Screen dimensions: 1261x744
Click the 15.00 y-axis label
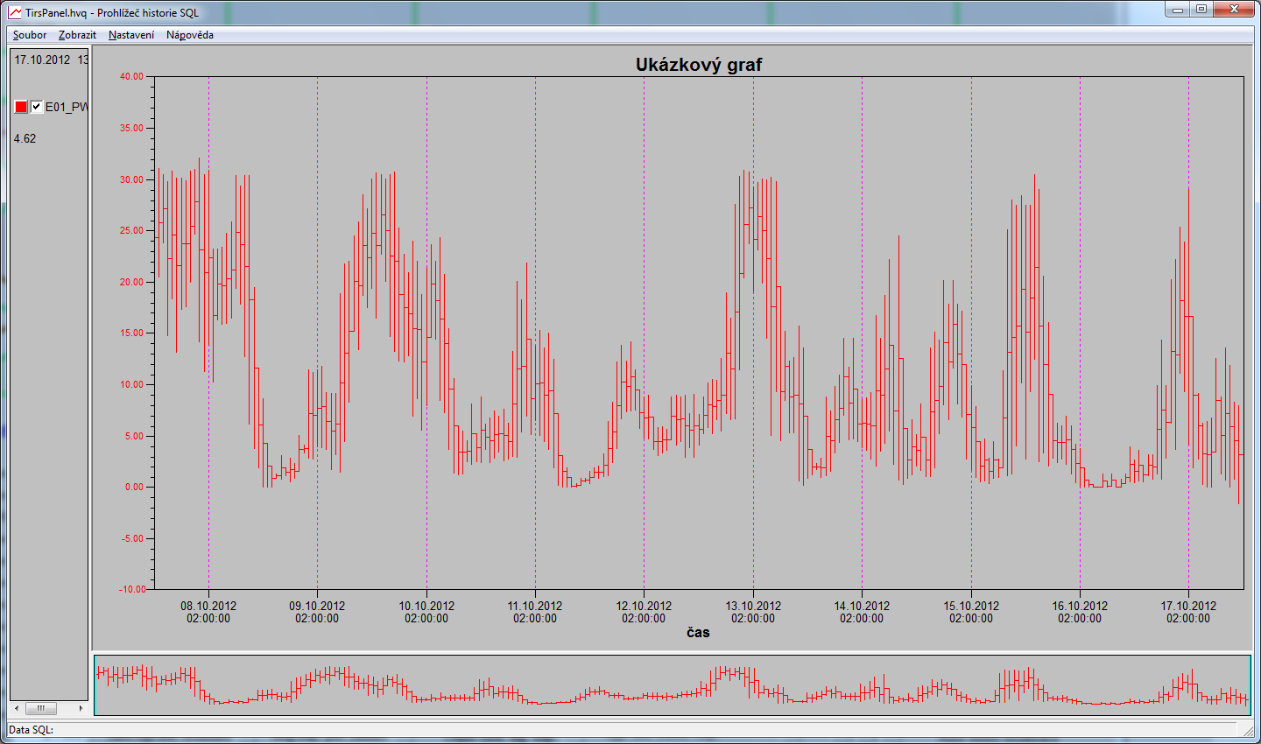132,333
